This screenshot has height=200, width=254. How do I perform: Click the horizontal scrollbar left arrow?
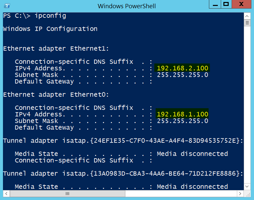pyautogui.click(x=5, y=193)
